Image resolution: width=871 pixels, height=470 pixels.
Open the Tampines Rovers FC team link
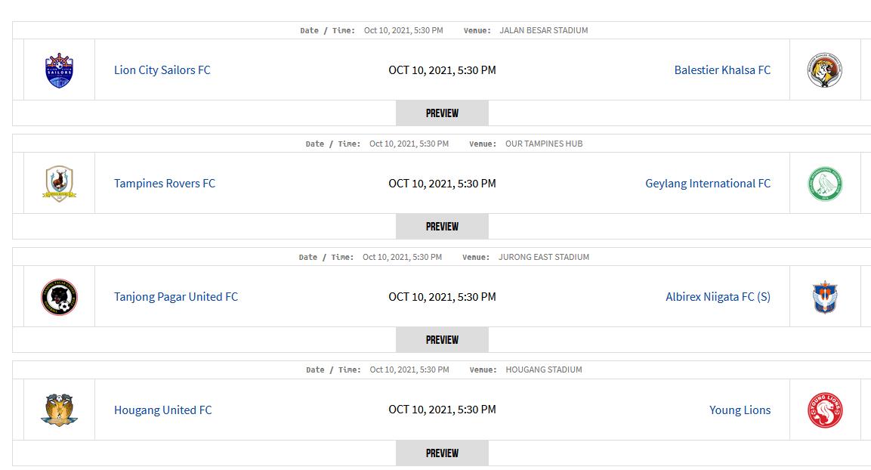tap(165, 184)
